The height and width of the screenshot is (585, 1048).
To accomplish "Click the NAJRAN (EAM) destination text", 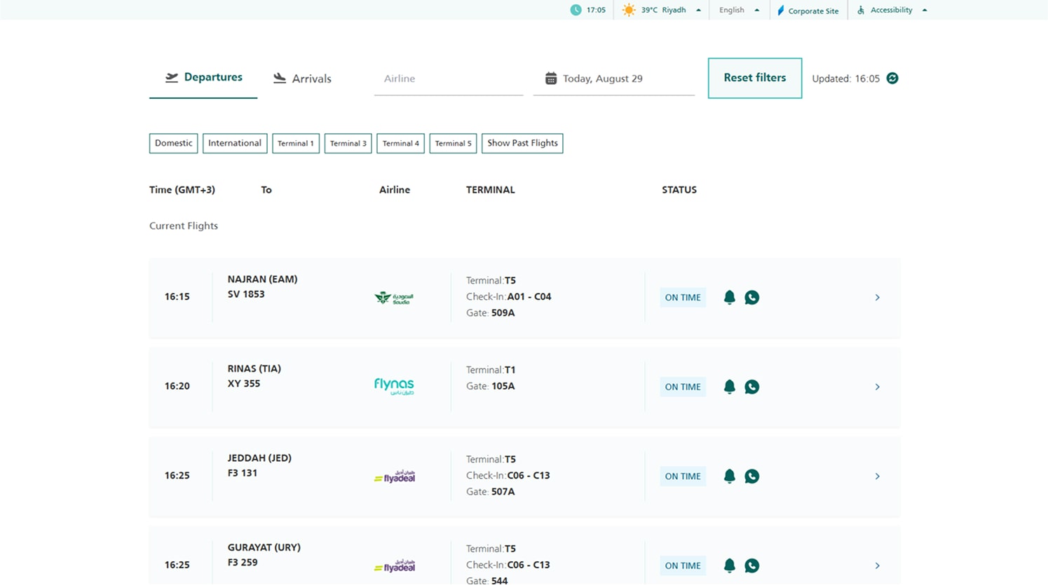I will click(262, 279).
